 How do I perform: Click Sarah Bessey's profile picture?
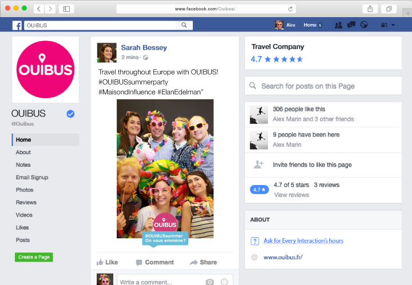click(x=106, y=53)
